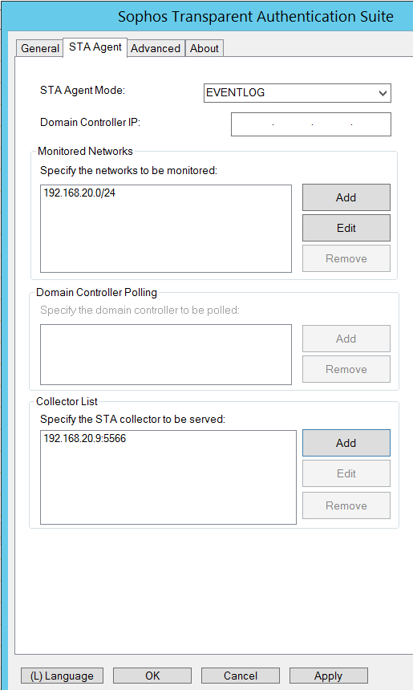Click Remove in Monitored Networks section
The width and height of the screenshot is (413, 690).
(x=346, y=258)
